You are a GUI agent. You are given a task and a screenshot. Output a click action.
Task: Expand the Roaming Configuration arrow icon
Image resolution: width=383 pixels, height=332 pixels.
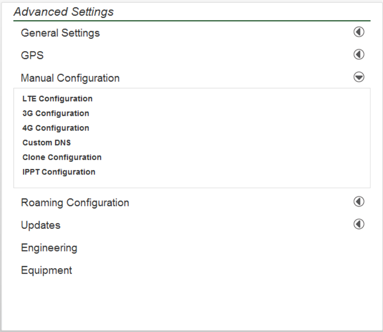pyautogui.click(x=359, y=201)
